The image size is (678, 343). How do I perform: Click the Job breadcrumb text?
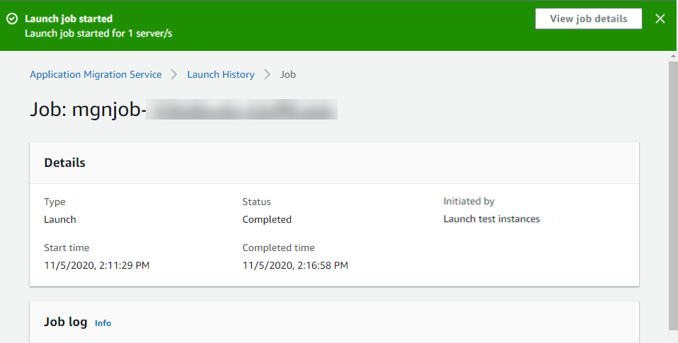tap(288, 74)
